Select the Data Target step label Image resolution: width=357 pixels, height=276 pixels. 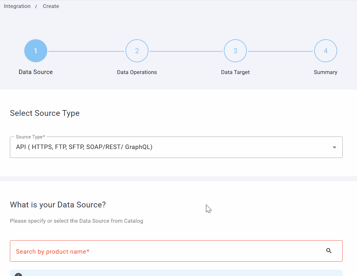coord(235,72)
